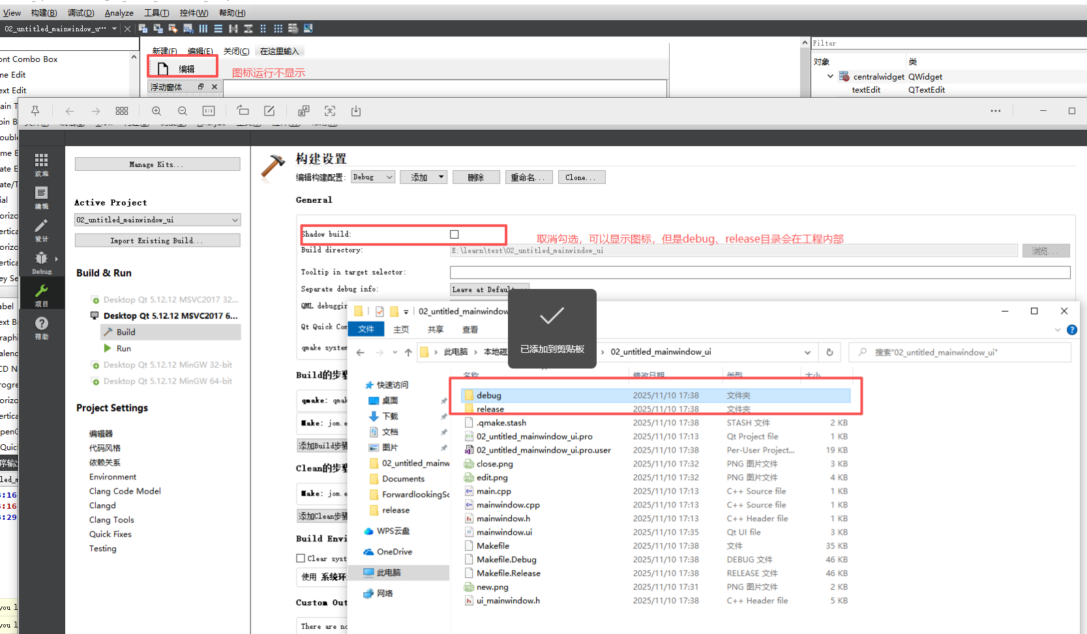Expand the Explorer ribbon chevron
Image resolution: width=1087 pixels, height=634 pixels.
1058,330
